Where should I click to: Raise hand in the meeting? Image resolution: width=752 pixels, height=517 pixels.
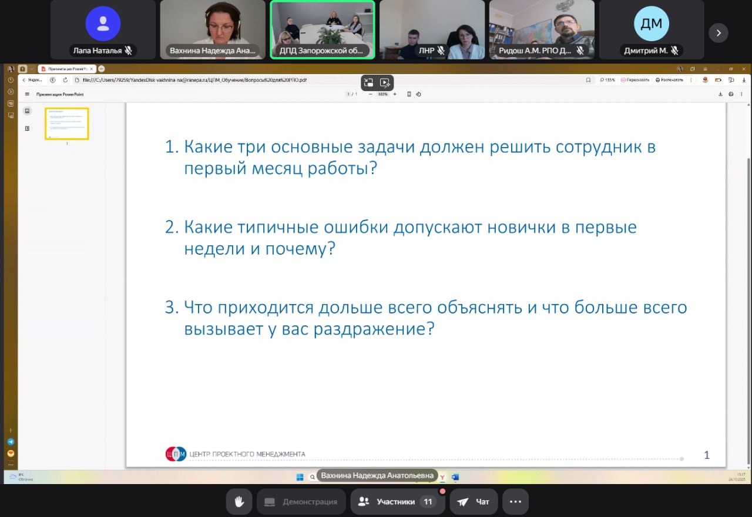point(239,502)
